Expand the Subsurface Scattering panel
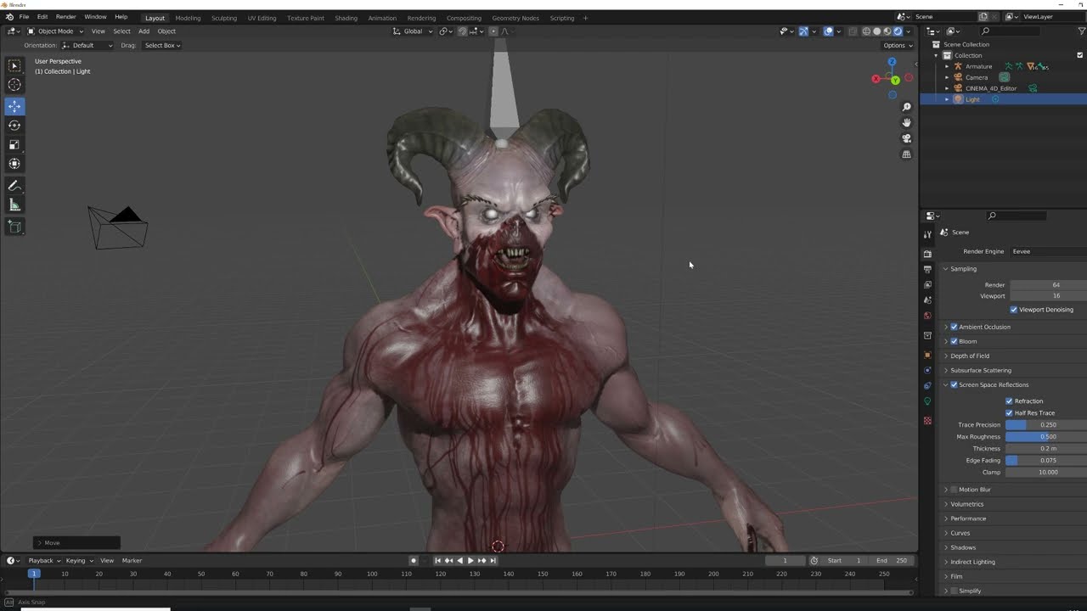Screen dimensions: 1087x611 946,370
